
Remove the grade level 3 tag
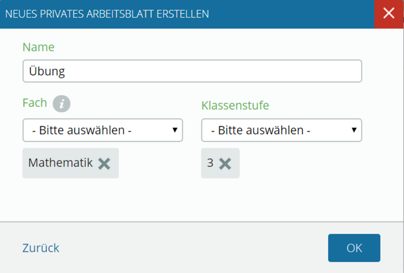point(225,164)
